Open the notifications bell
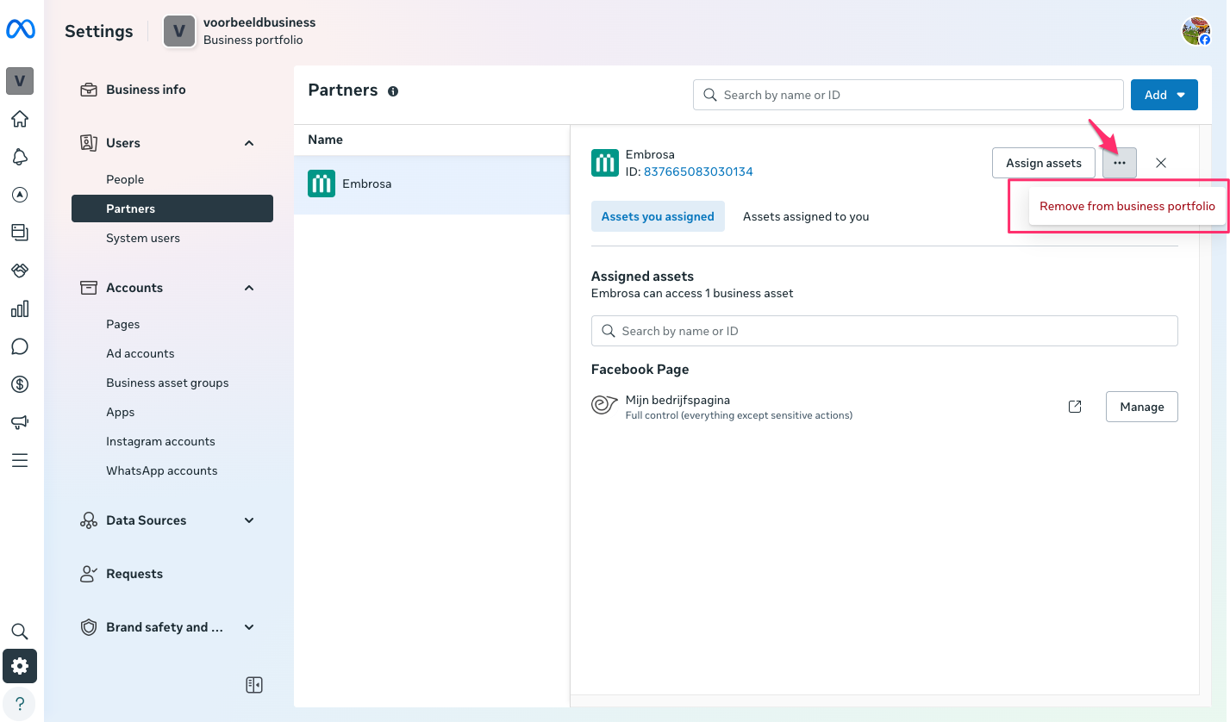Screen dimensions: 1230x722 click(x=20, y=157)
